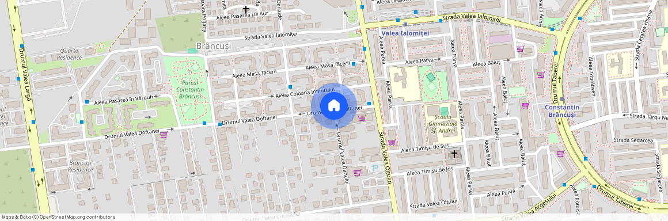Click the Strada Valea Argeșului label
Viewport: 668px width, 221px height.
click(x=529, y=207)
